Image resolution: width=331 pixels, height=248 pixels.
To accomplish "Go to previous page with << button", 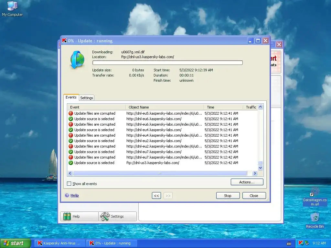I will pyautogui.click(x=156, y=195).
